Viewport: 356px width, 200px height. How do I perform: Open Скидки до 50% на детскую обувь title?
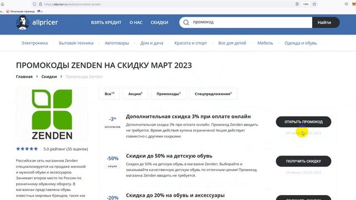[169, 156]
